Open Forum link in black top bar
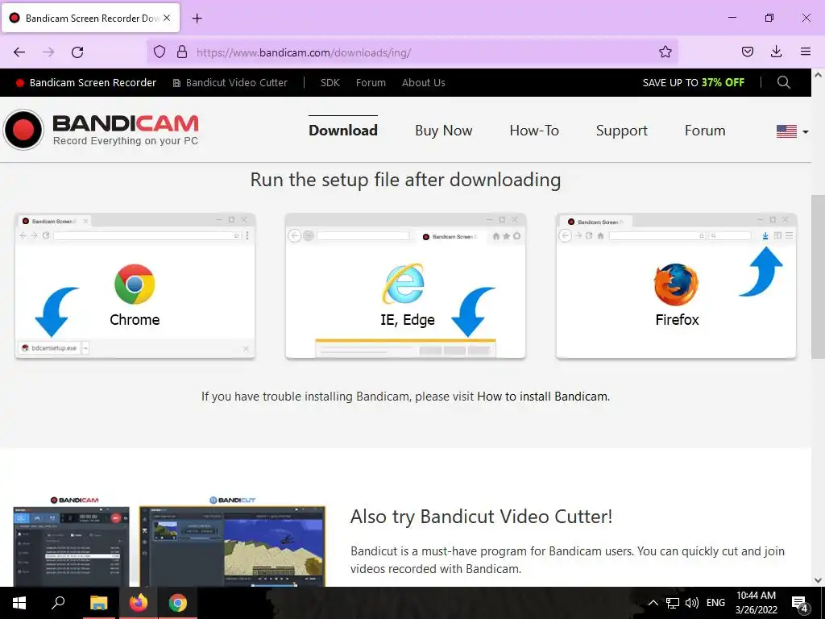This screenshot has width=825, height=619. click(x=371, y=83)
